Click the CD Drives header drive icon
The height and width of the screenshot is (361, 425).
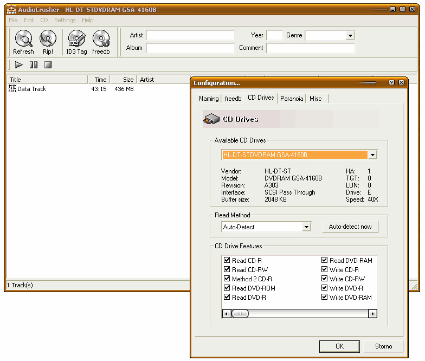pos(211,119)
